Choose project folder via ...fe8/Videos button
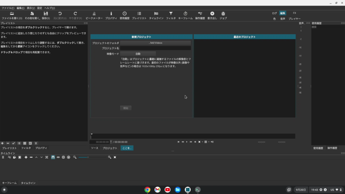This screenshot has width=345, height=194. [155, 43]
